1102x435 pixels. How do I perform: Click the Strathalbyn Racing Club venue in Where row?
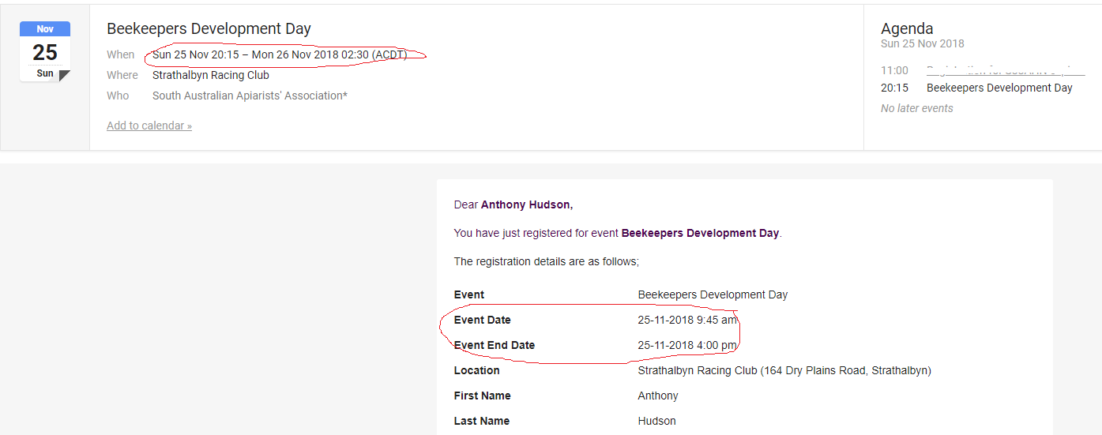click(210, 75)
